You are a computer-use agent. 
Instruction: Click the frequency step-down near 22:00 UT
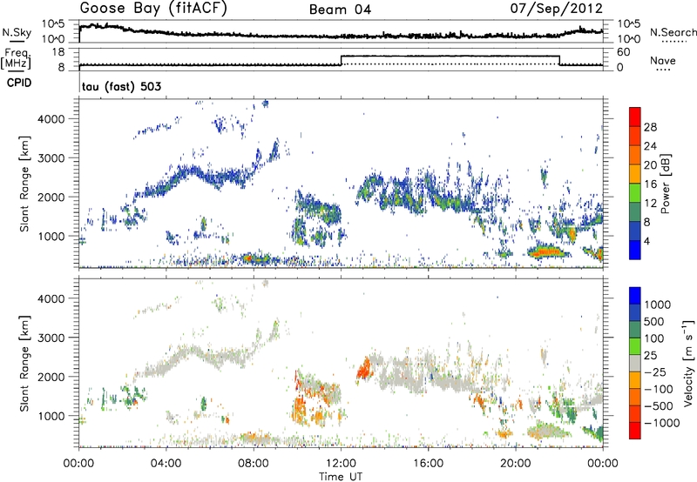(559, 60)
